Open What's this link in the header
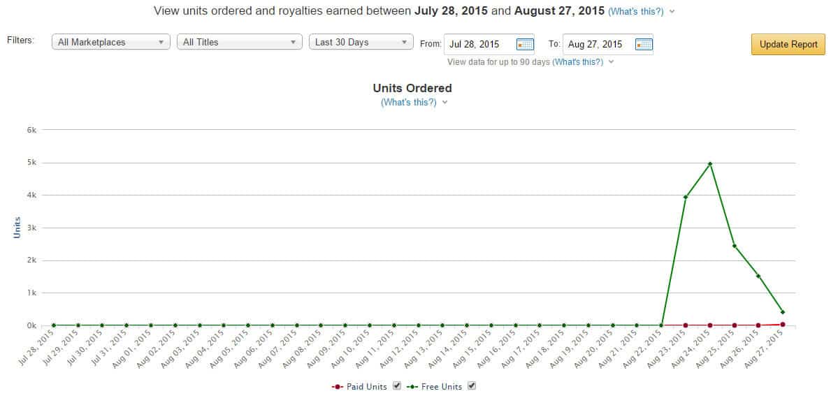 coord(636,11)
